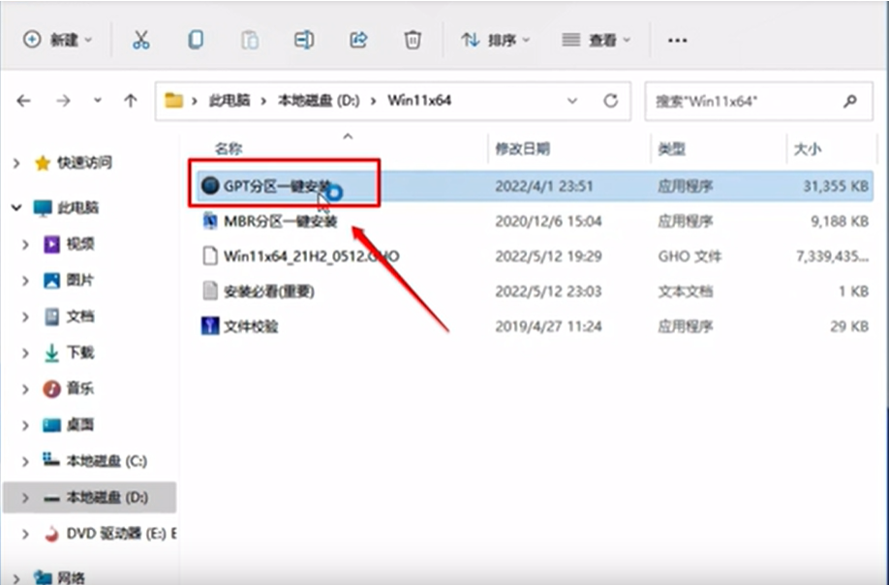Click the 文件校验 application icon
Image resolution: width=889 pixels, height=585 pixels.
click(x=210, y=326)
